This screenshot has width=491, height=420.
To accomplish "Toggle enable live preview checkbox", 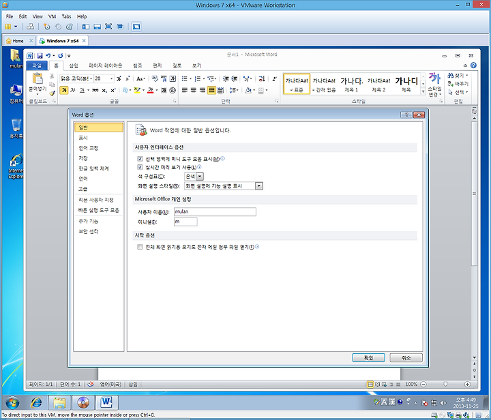I will [140, 167].
